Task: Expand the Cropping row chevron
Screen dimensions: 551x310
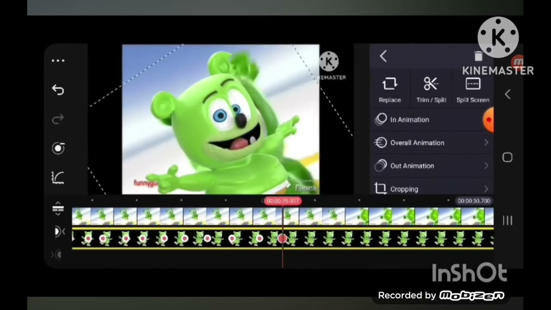Action: tap(486, 189)
